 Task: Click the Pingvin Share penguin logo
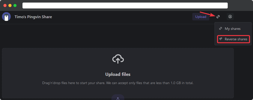point(6,17)
